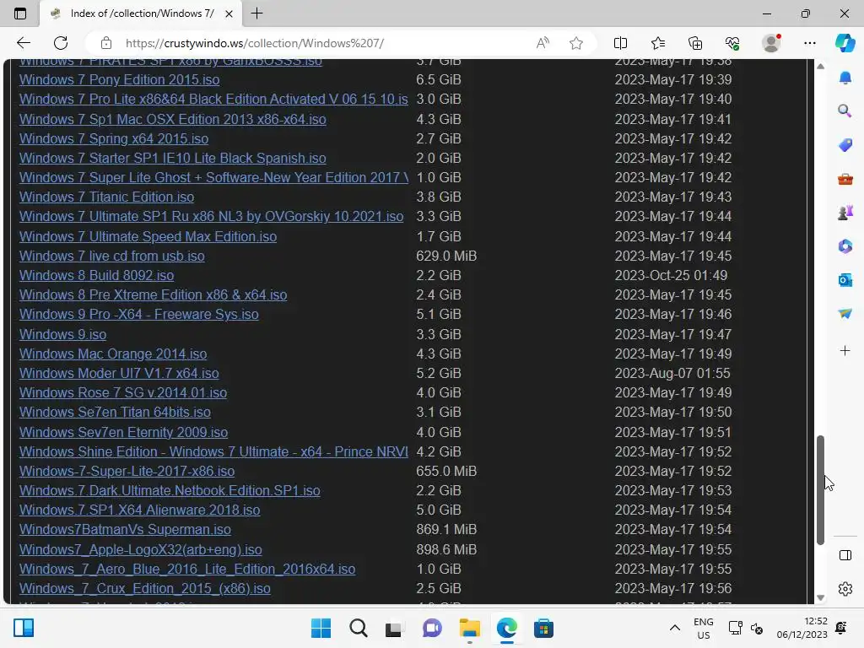Open the Favorites list icon

click(658, 43)
